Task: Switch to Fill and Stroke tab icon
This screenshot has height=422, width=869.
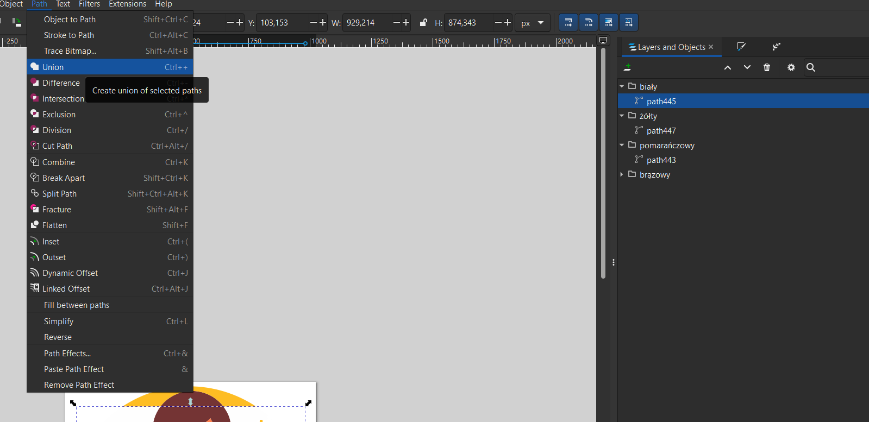Action: 741,47
